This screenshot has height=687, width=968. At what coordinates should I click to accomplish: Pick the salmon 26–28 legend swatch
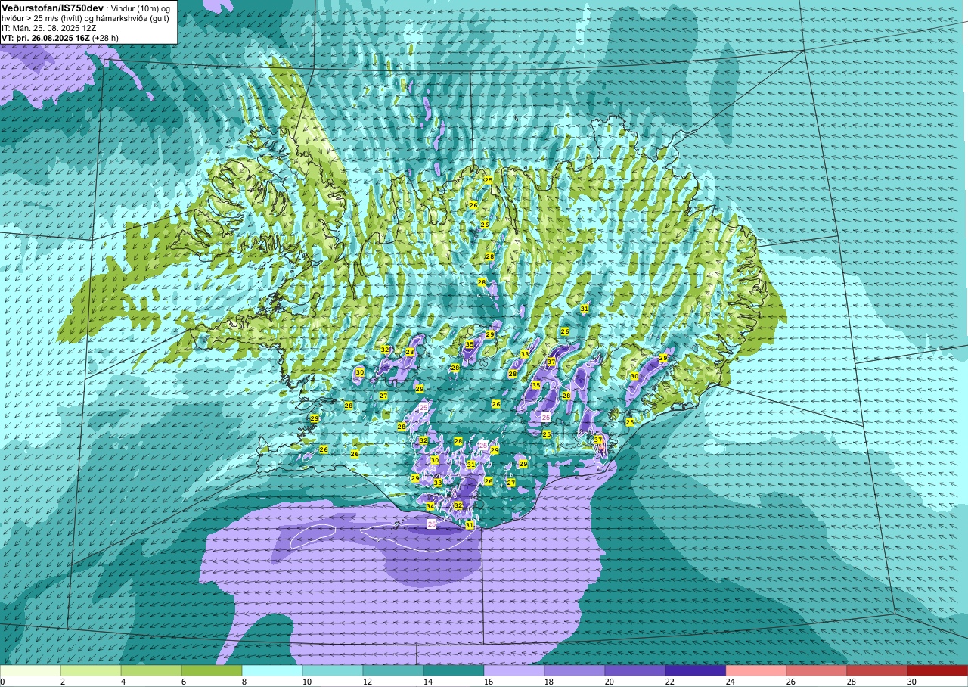[x=817, y=670]
